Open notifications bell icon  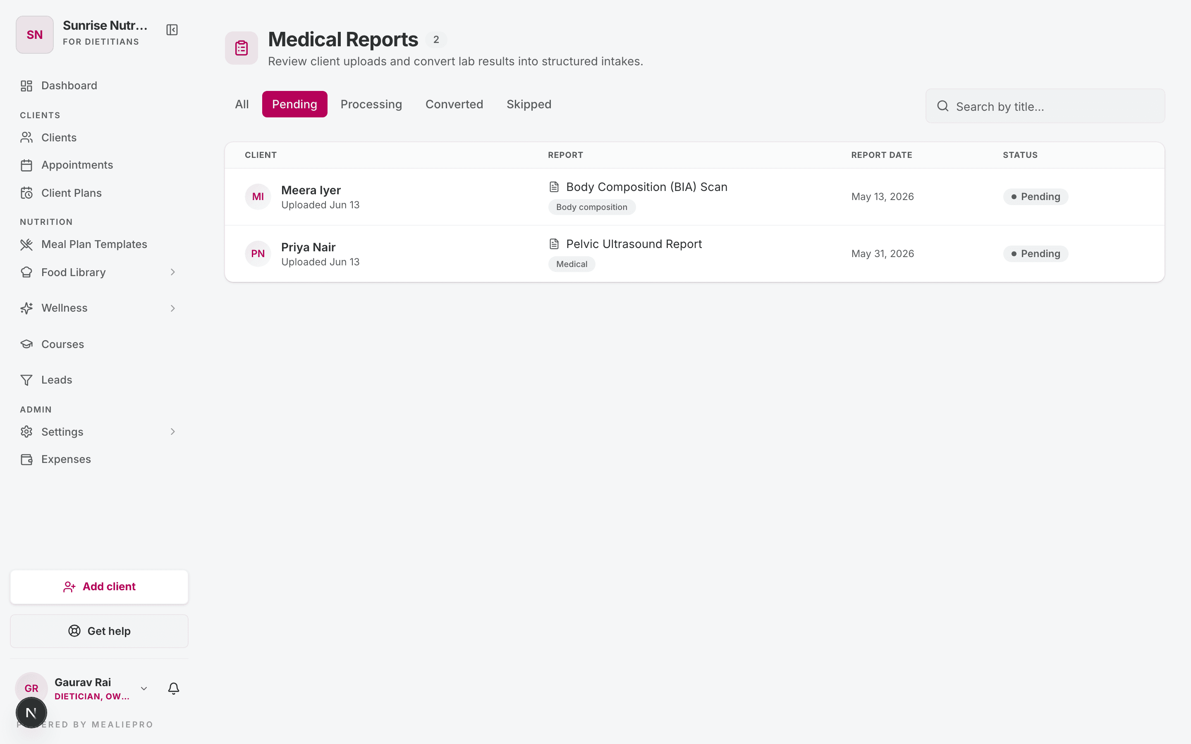tap(174, 688)
